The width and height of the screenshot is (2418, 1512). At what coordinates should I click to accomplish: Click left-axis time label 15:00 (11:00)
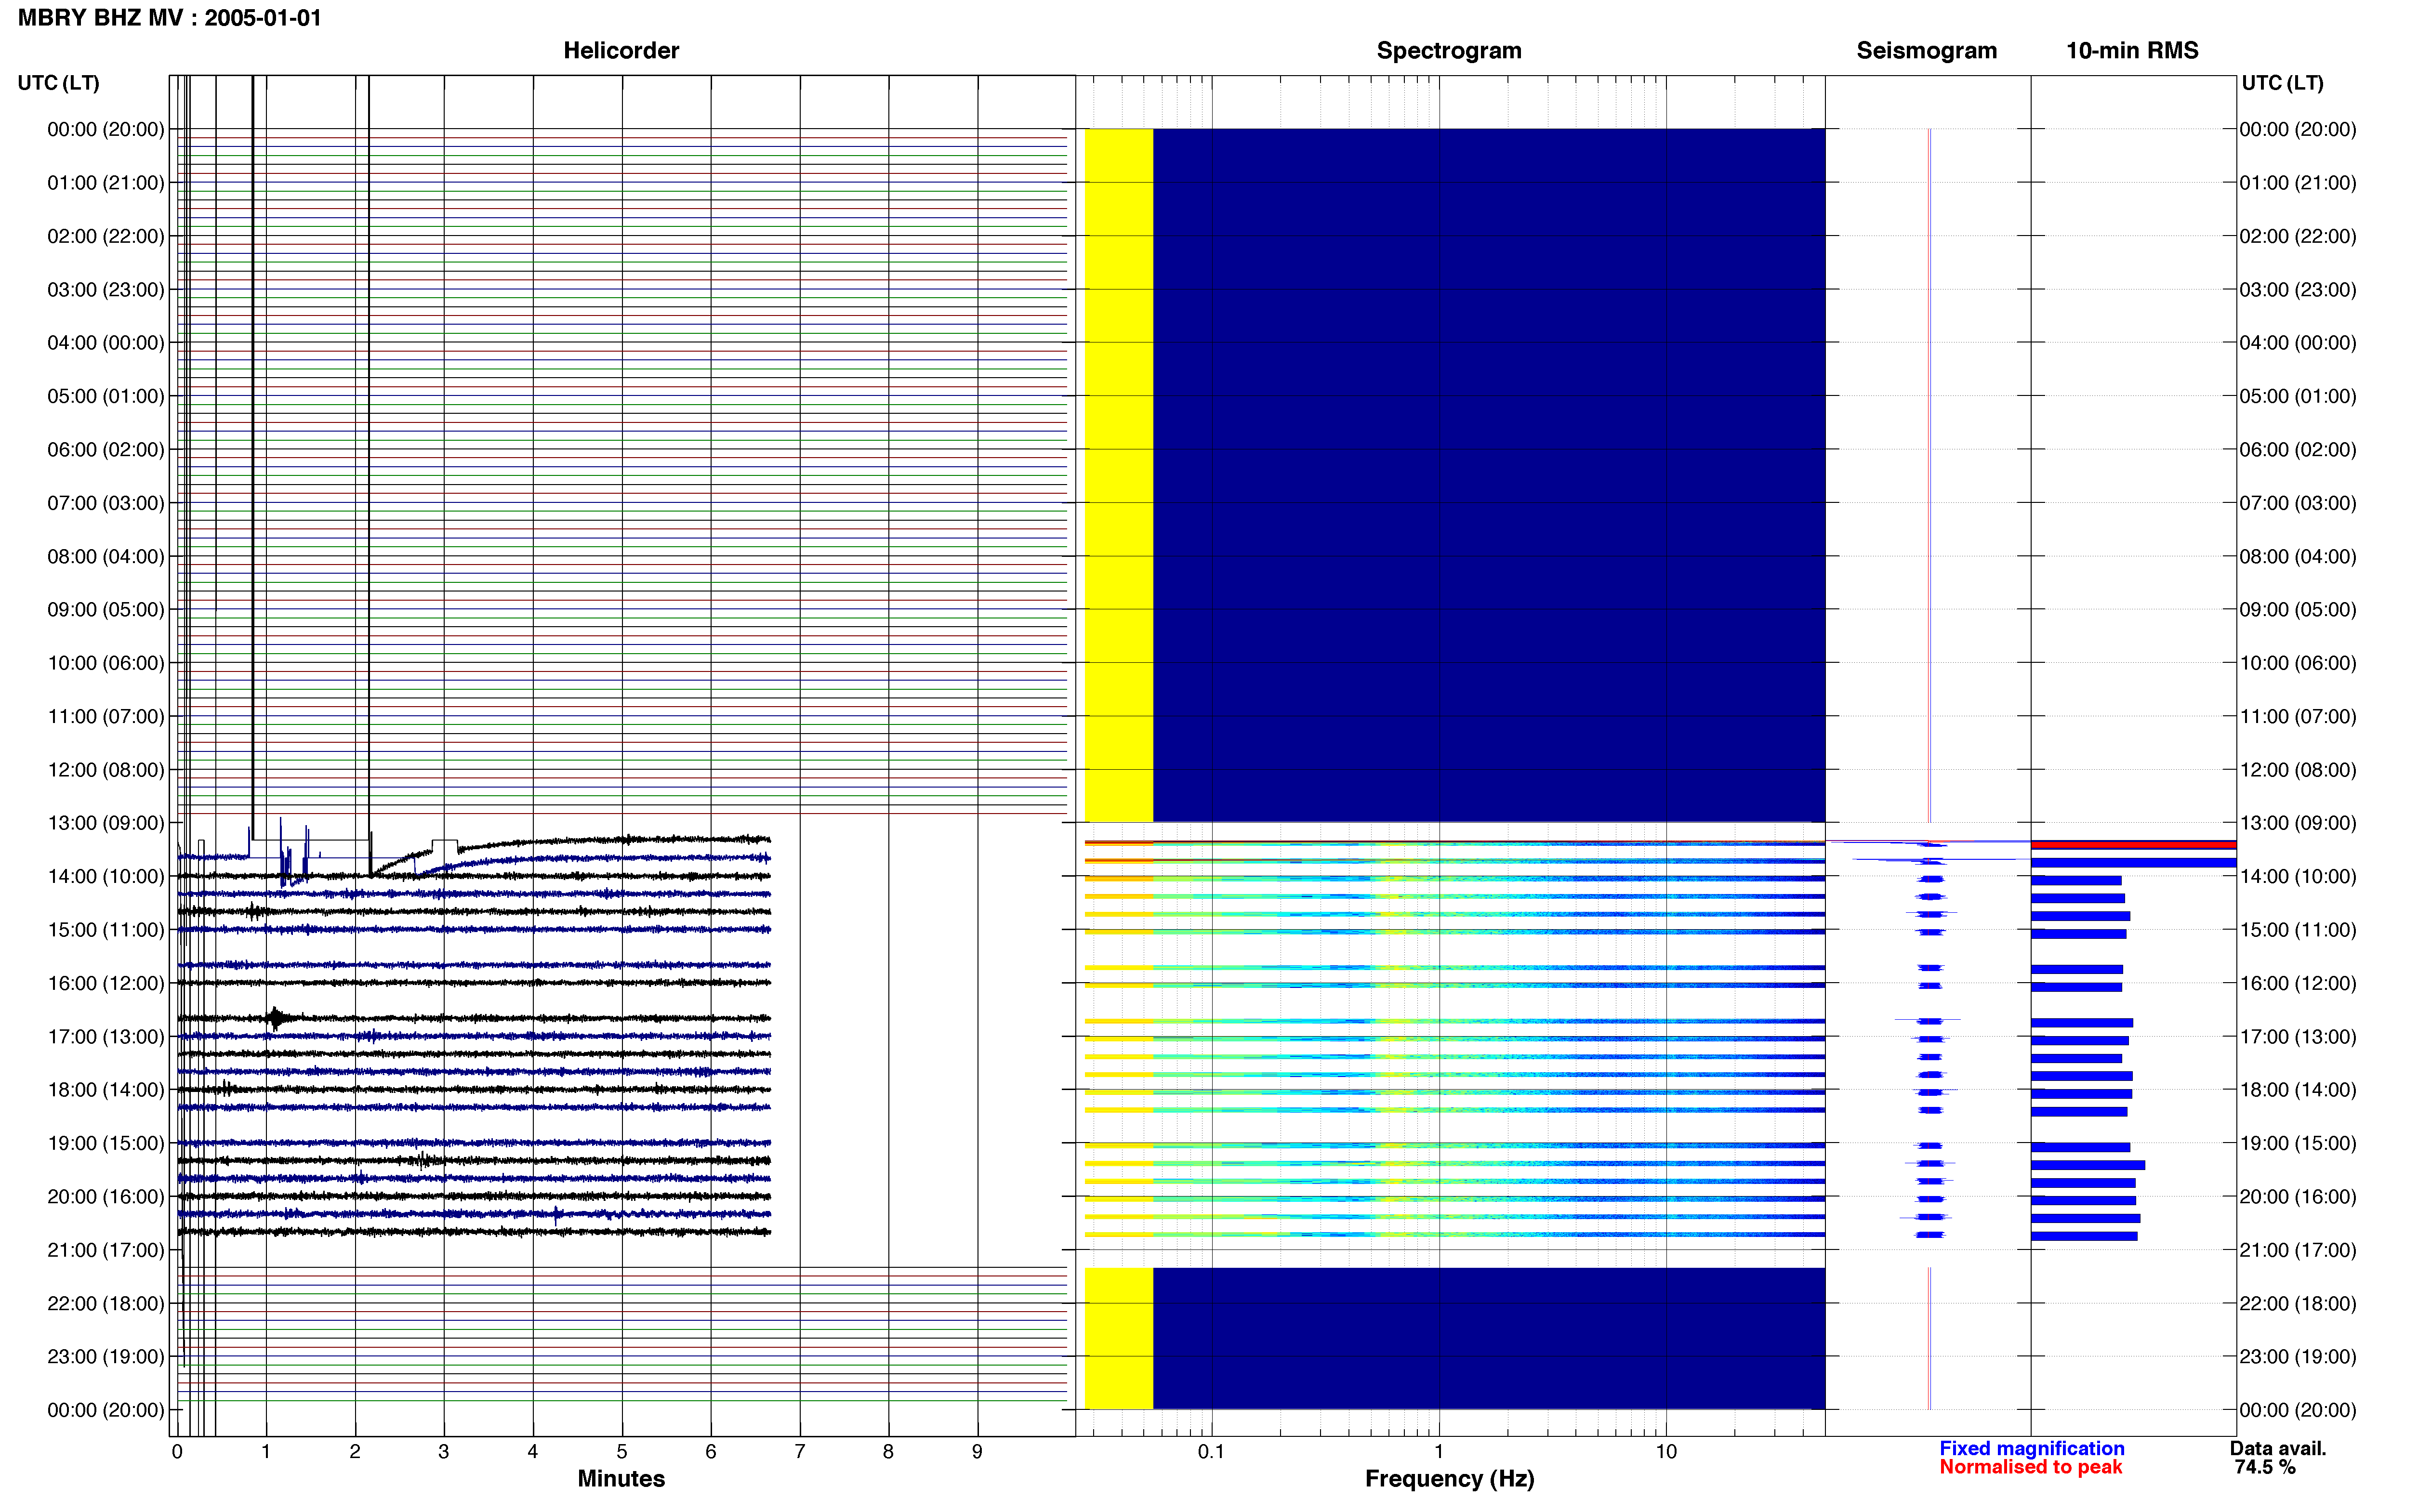pyautogui.click(x=106, y=930)
